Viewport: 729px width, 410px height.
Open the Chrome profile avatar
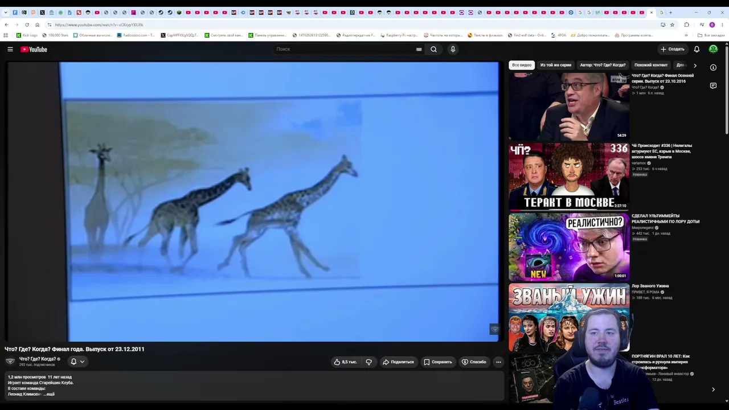point(712,24)
